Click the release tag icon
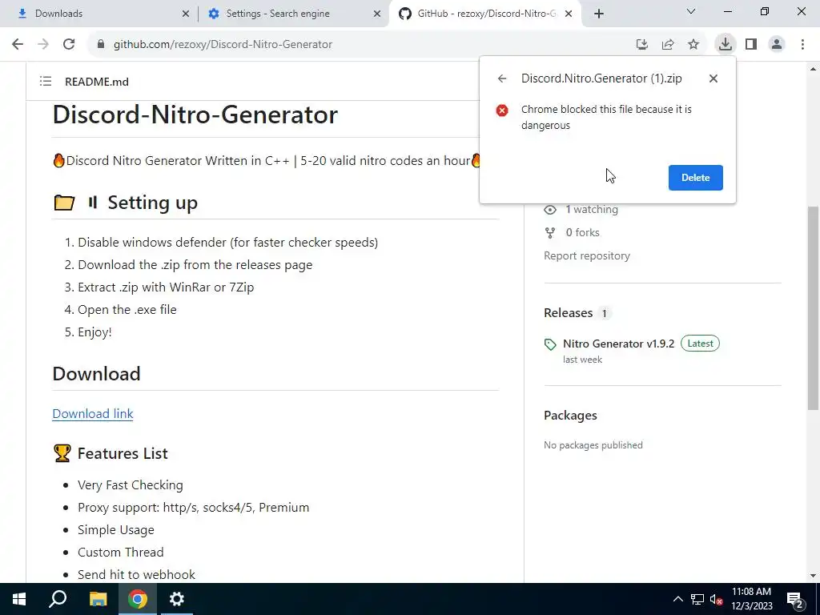 550,344
